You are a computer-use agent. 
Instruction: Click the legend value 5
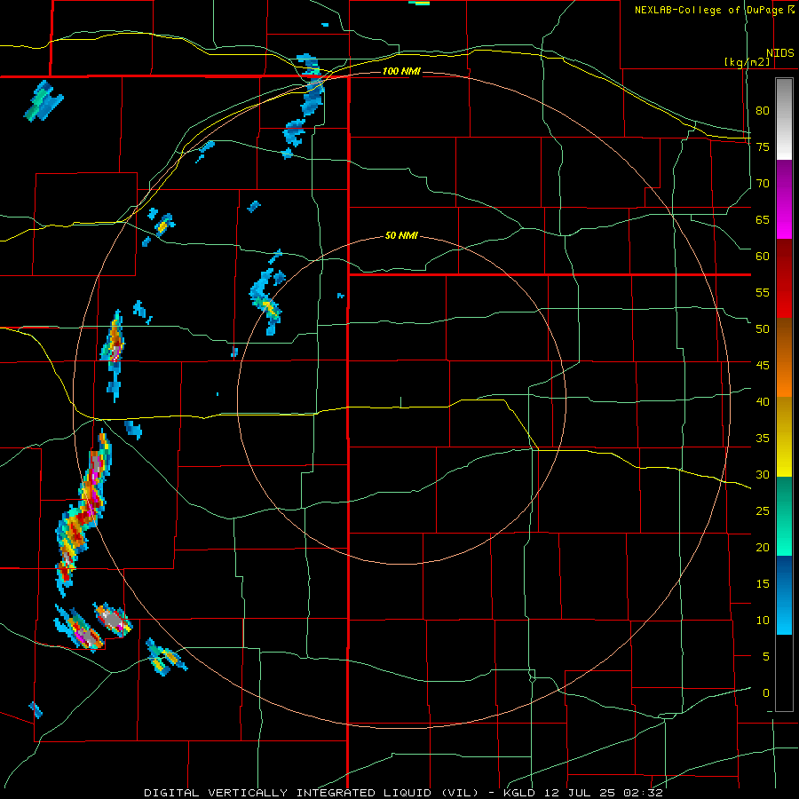pyautogui.click(x=766, y=656)
